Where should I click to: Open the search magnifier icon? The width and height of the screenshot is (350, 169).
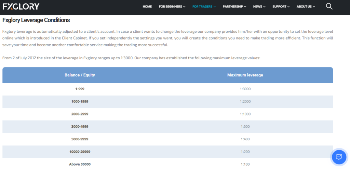329,6
